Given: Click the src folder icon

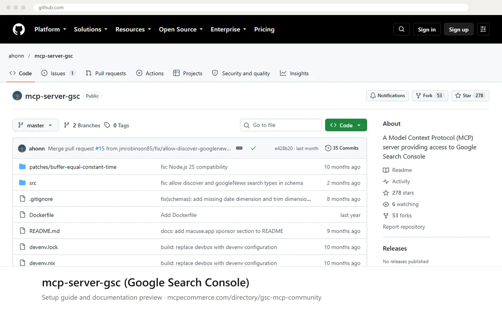Looking at the screenshot, I should (x=23, y=183).
